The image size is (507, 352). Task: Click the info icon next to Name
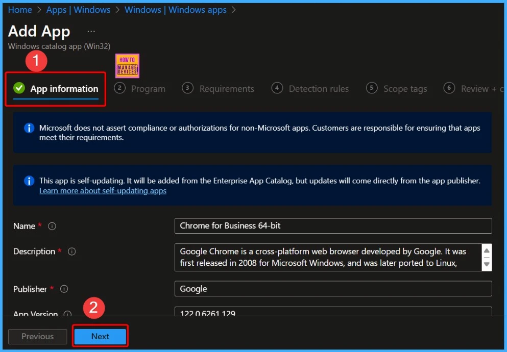click(x=52, y=226)
